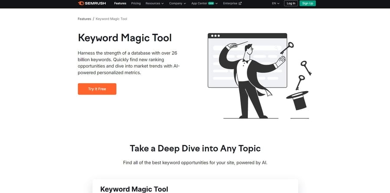This screenshot has width=390, height=193.
Task: Go to the Pricing page
Action: coord(136,3)
